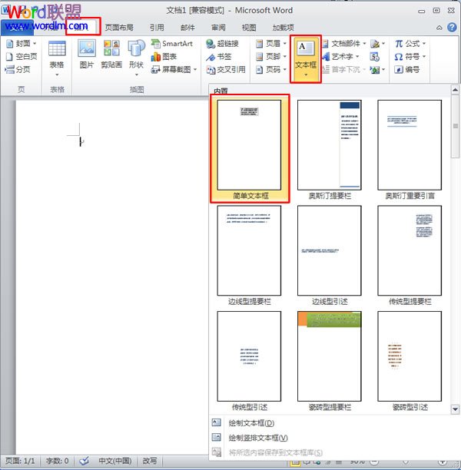Click the zoom out minus button
Screen dimensions: 461x470
coord(374,462)
